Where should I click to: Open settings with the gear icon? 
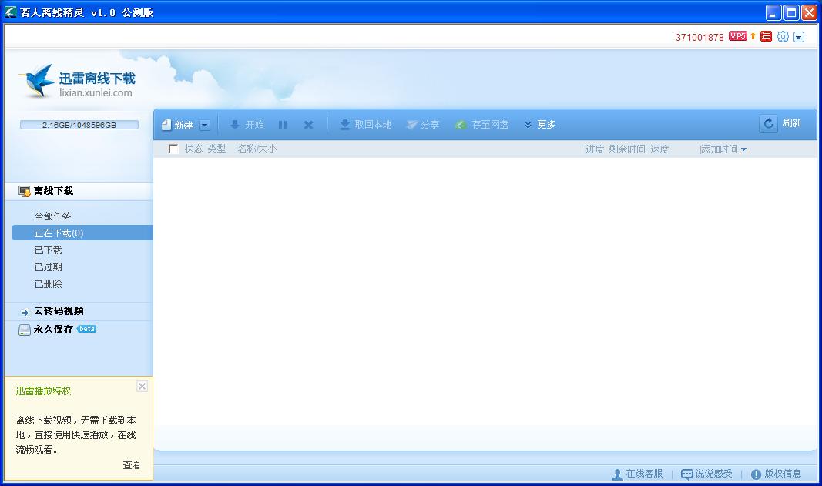[x=783, y=37]
